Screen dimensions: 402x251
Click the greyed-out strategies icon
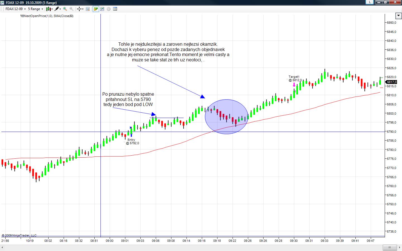109,9
